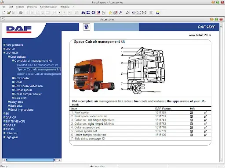
Task: Open the Drawing menu
Action: (x=32, y=7)
